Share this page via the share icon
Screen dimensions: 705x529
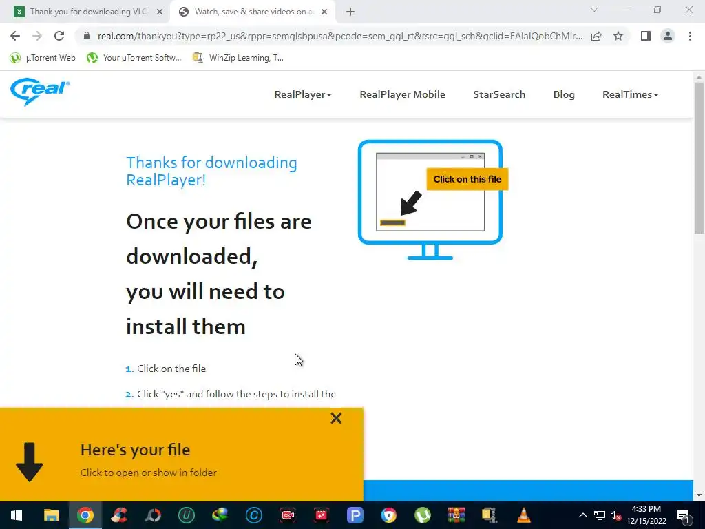pos(596,36)
